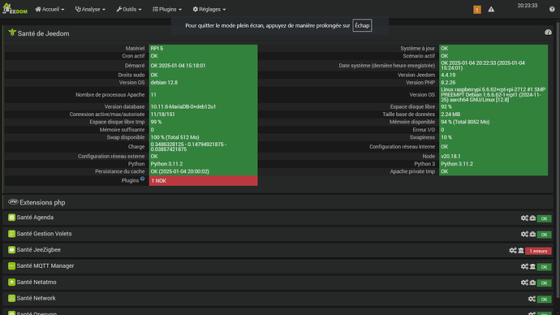560x315 pixels.
Task: Click the warning triangle alert icon
Action: point(491,10)
